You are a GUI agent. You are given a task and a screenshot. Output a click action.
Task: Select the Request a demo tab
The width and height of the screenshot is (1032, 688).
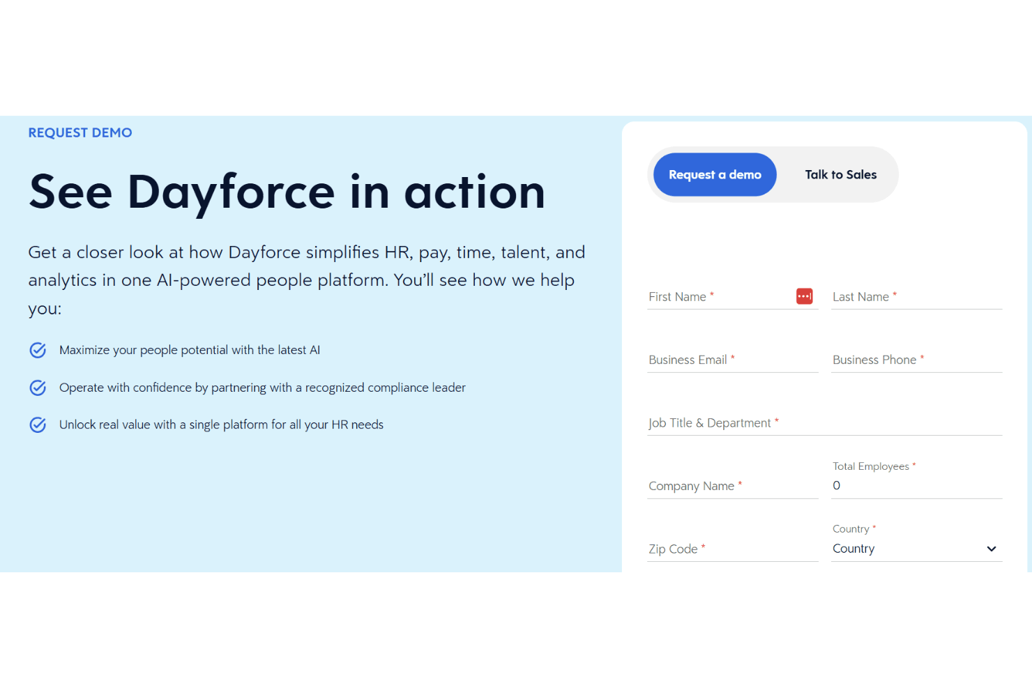coord(715,174)
